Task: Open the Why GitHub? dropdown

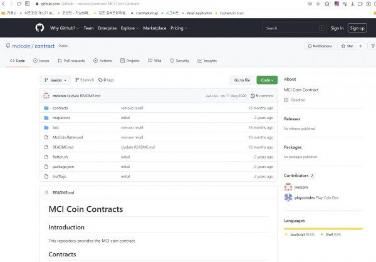Action: [x=65, y=28]
